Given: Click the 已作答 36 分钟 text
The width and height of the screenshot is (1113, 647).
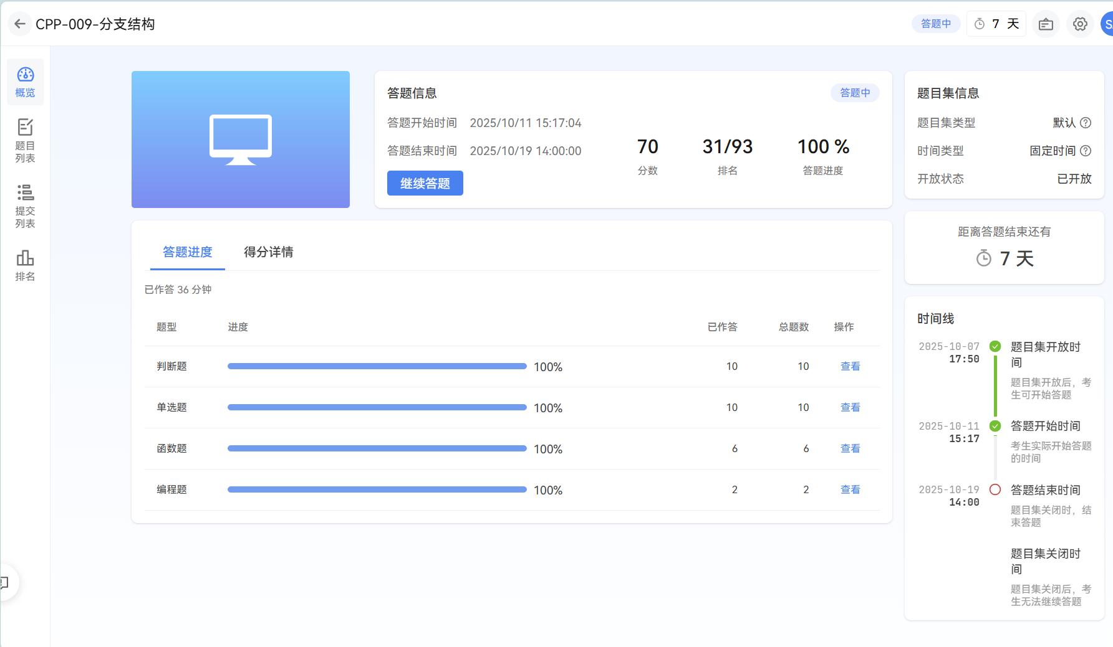Looking at the screenshot, I should pos(178,290).
